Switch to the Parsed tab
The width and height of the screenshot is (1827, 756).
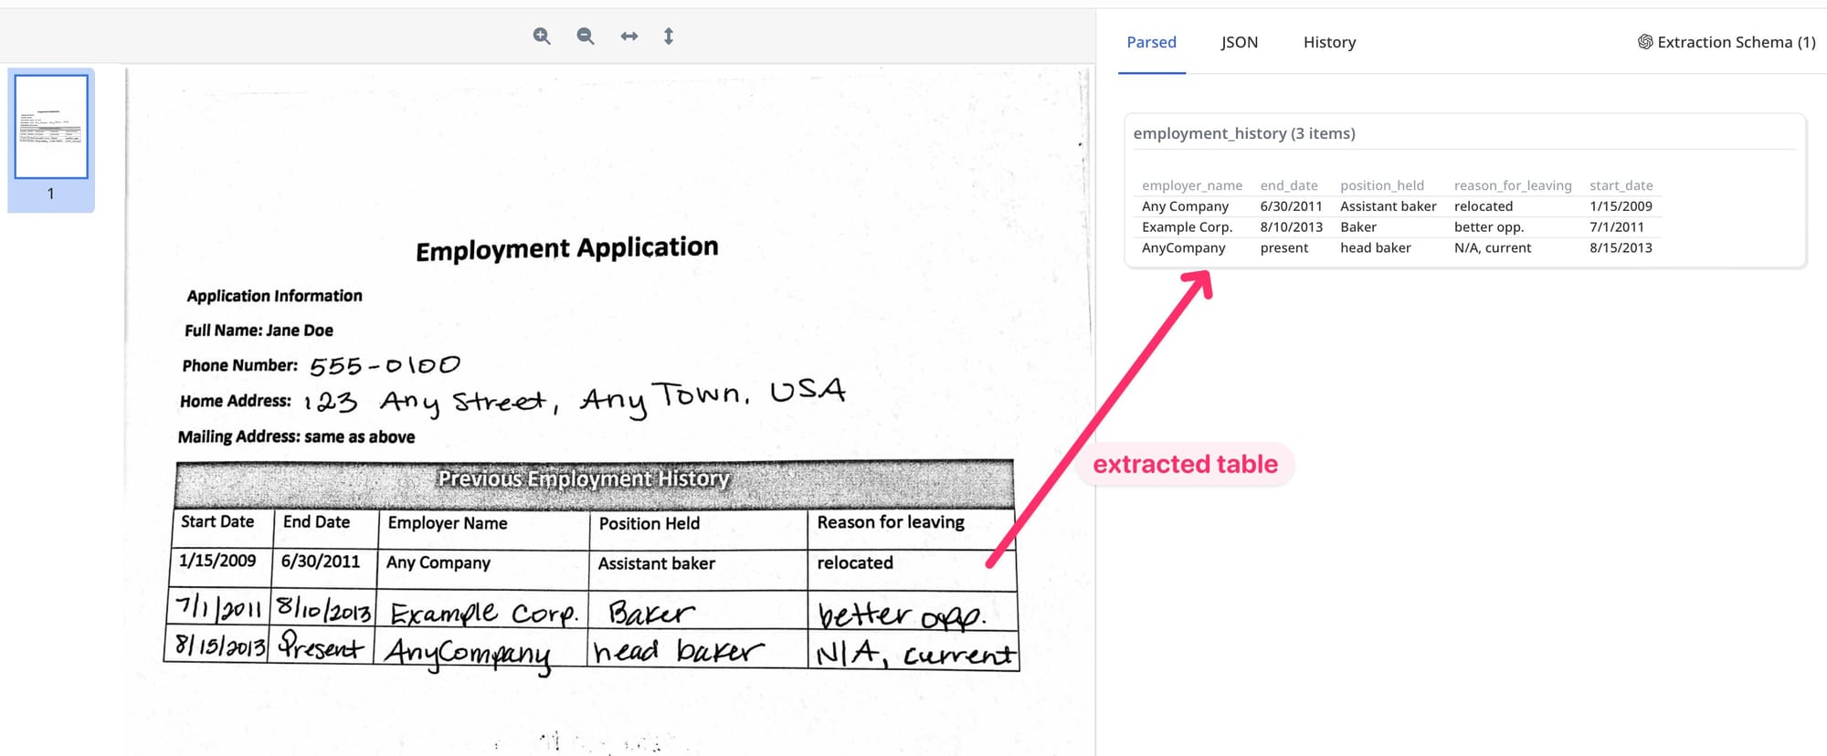click(1151, 42)
